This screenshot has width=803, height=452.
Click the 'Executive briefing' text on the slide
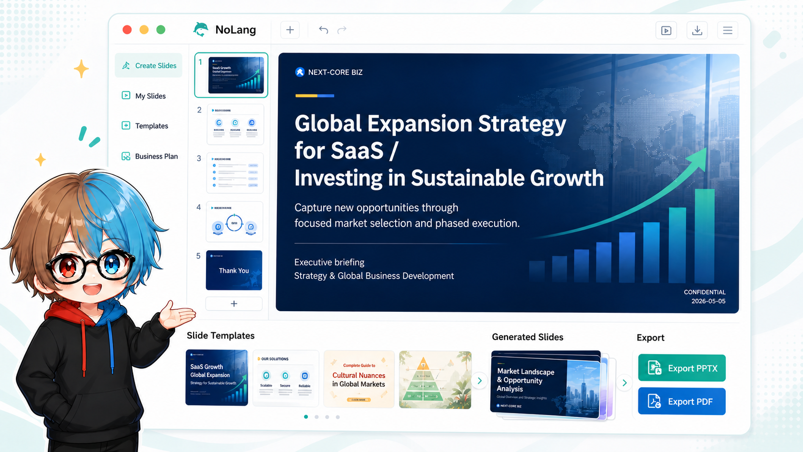(x=329, y=262)
